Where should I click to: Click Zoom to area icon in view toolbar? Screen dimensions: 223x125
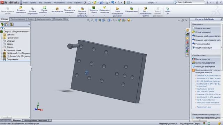(x=92, y=20)
